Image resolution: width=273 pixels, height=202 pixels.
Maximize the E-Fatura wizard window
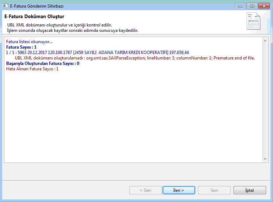[252, 6]
